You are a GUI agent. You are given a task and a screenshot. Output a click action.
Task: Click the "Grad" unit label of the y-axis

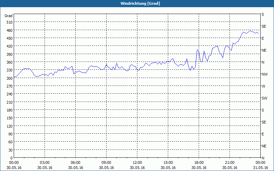point(8,16)
